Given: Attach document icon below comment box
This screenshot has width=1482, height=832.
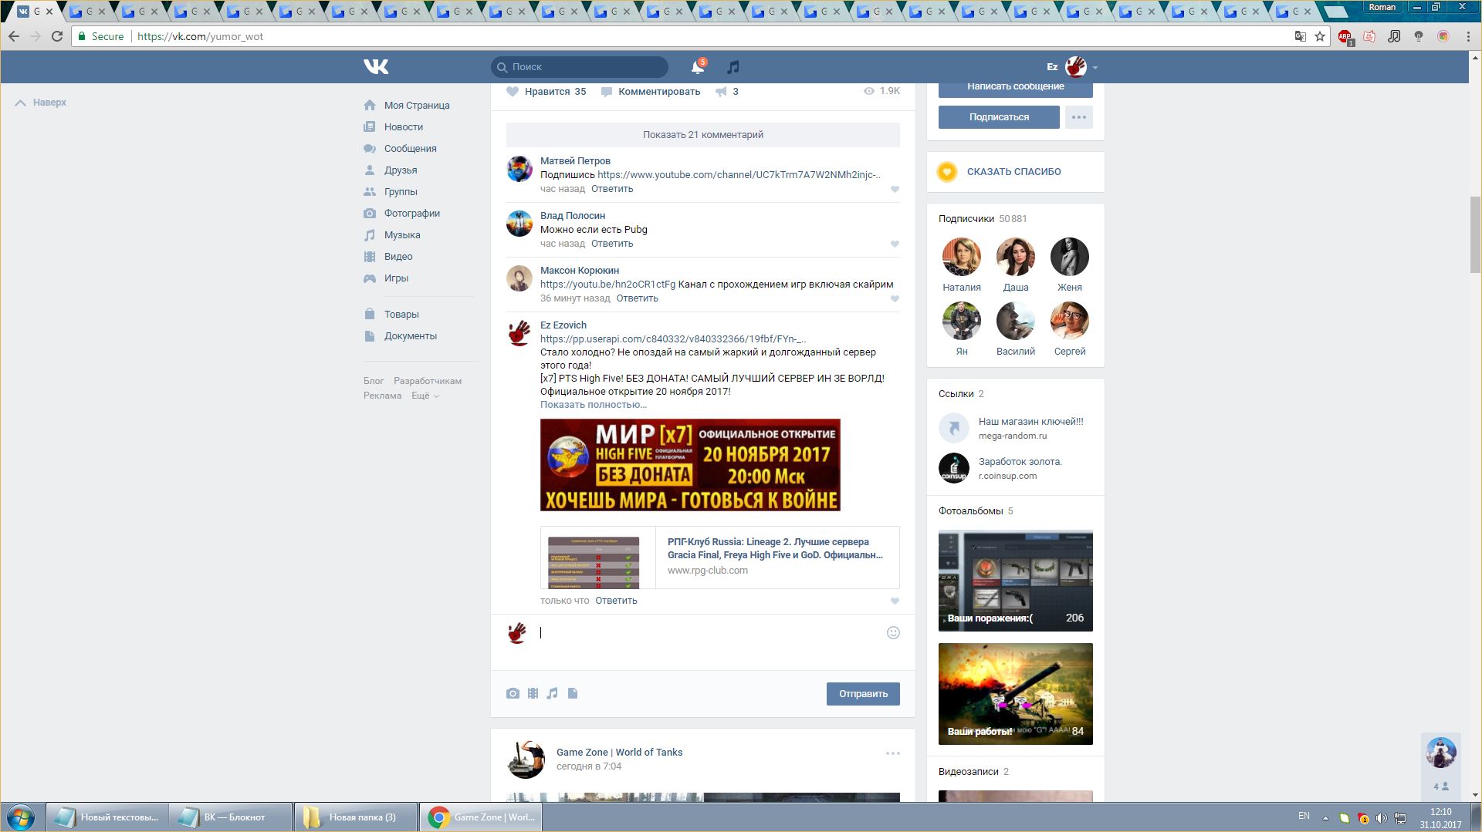Looking at the screenshot, I should coord(573,693).
